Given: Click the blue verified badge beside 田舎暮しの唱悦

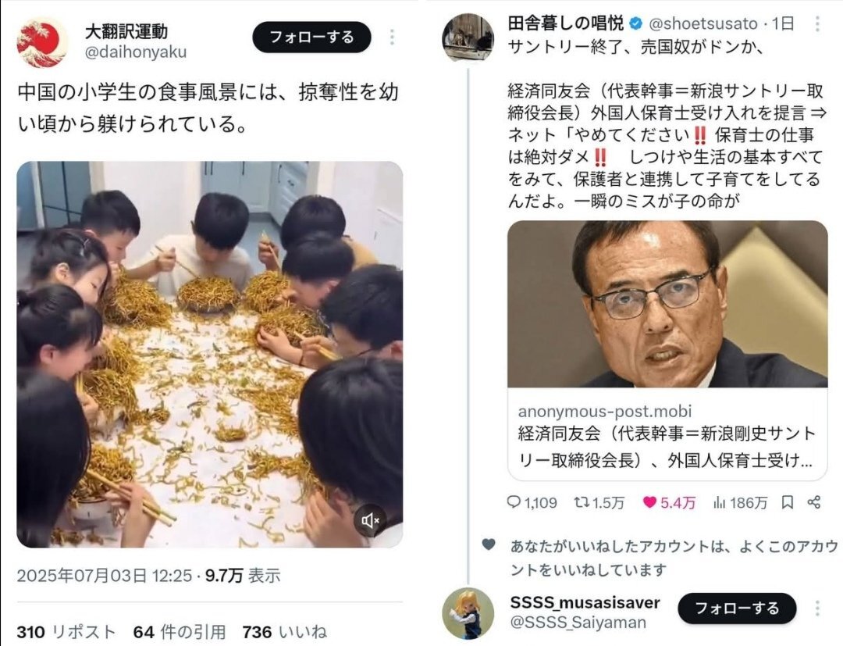Looking at the screenshot, I should point(636,23).
